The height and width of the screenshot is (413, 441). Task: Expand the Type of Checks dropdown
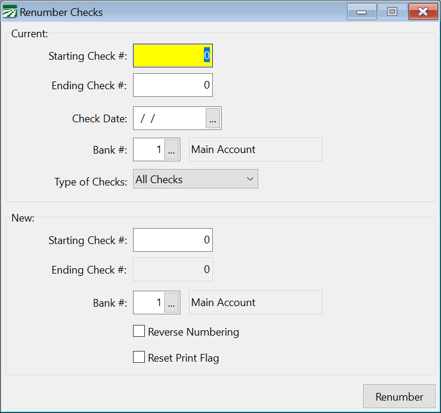195,180
